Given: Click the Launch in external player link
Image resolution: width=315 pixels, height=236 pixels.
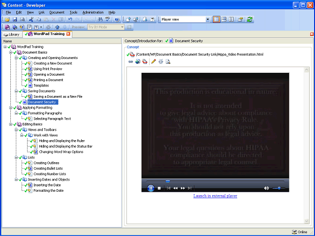Looking at the screenshot, I should (x=215, y=196).
